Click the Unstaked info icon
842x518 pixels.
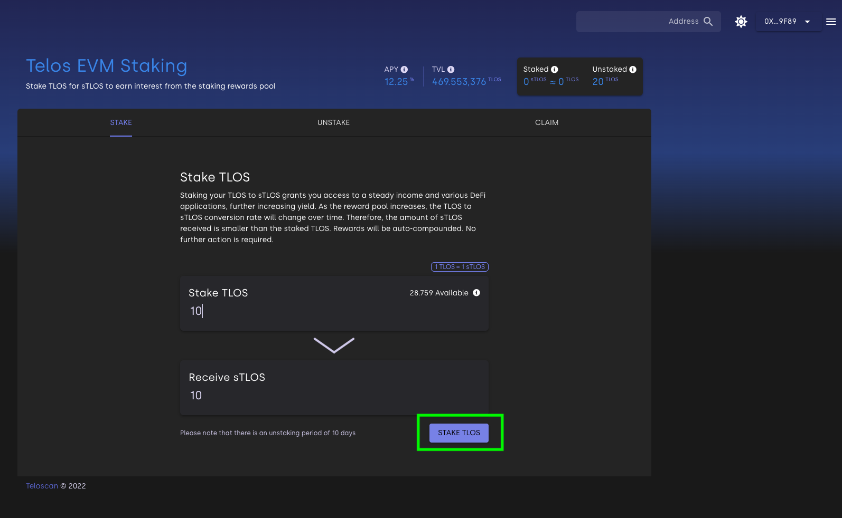point(632,70)
